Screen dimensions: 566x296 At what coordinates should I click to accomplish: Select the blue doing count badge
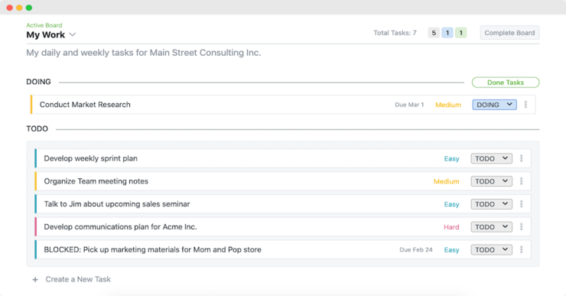click(x=447, y=33)
